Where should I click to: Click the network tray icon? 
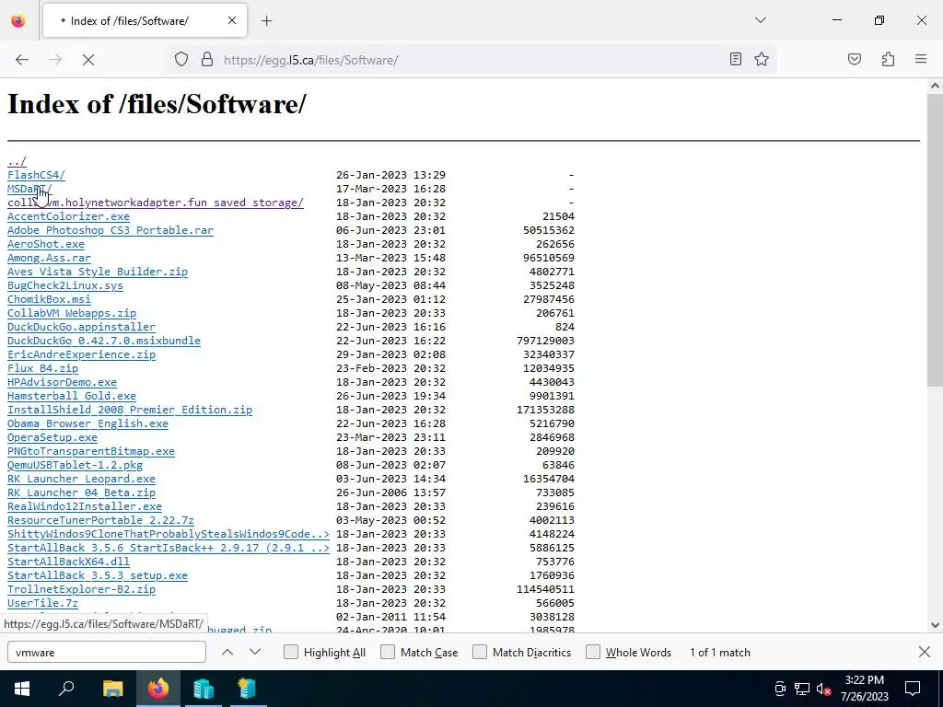pos(802,689)
